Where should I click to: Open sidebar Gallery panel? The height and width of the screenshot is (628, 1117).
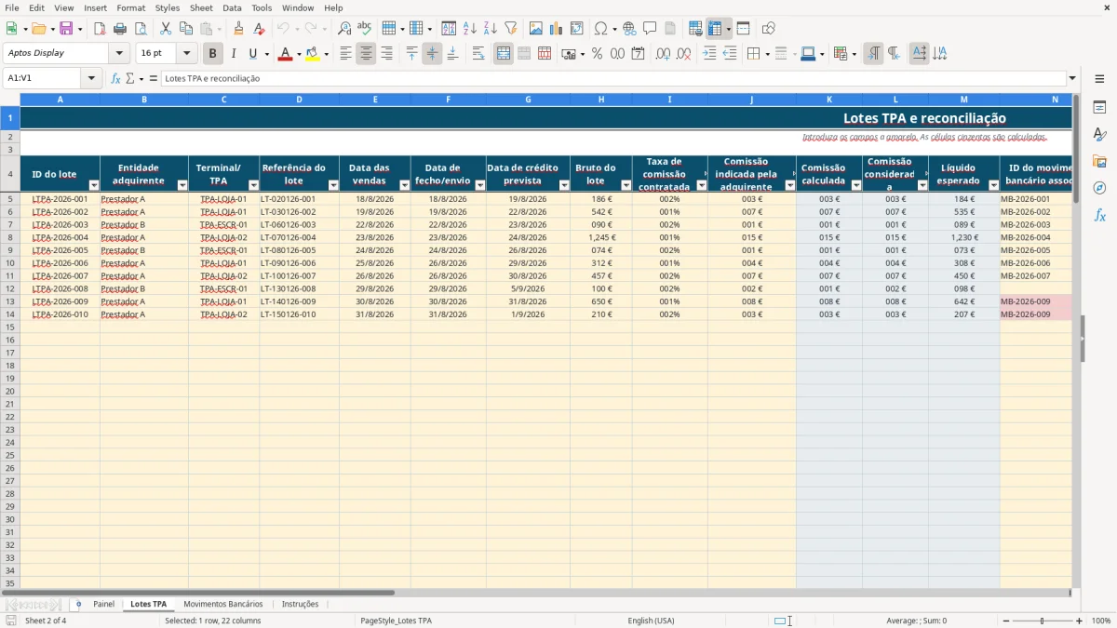(1099, 161)
